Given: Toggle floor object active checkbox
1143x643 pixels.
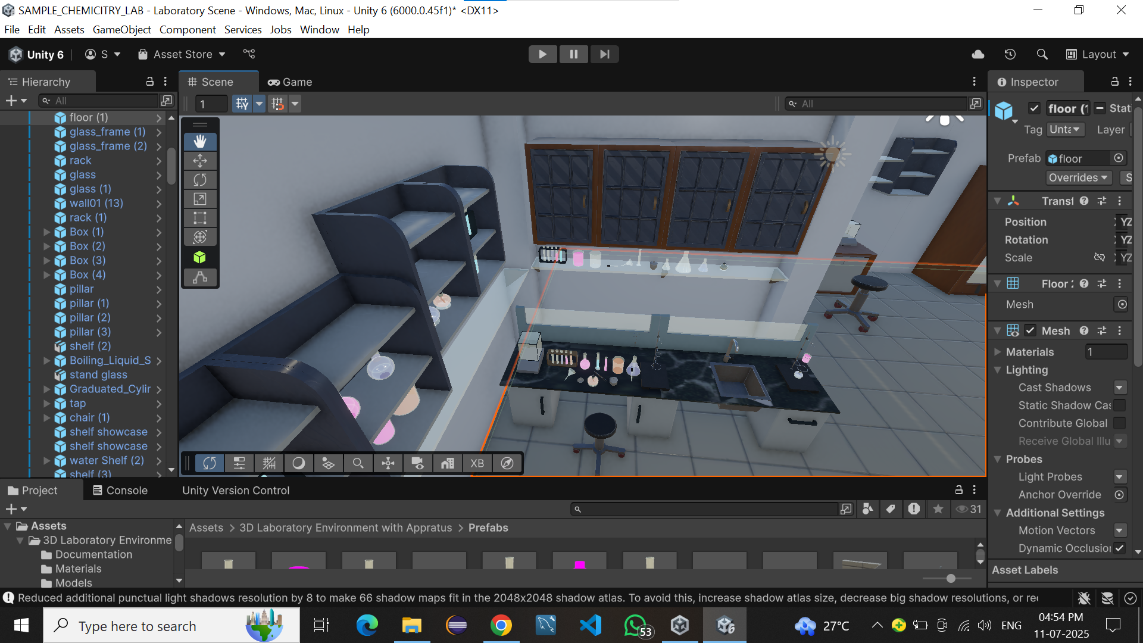Looking at the screenshot, I should click(x=1034, y=108).
